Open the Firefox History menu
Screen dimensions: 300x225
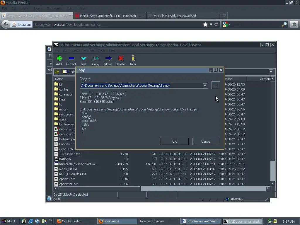click(x=37, y=8)
